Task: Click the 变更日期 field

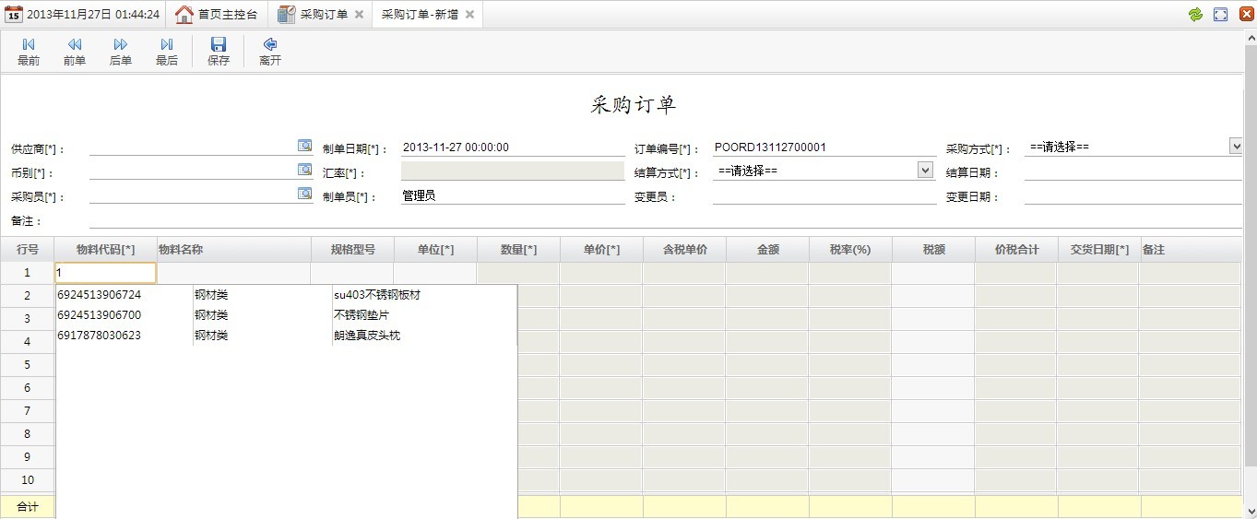Action: (x=1134, y=195)
